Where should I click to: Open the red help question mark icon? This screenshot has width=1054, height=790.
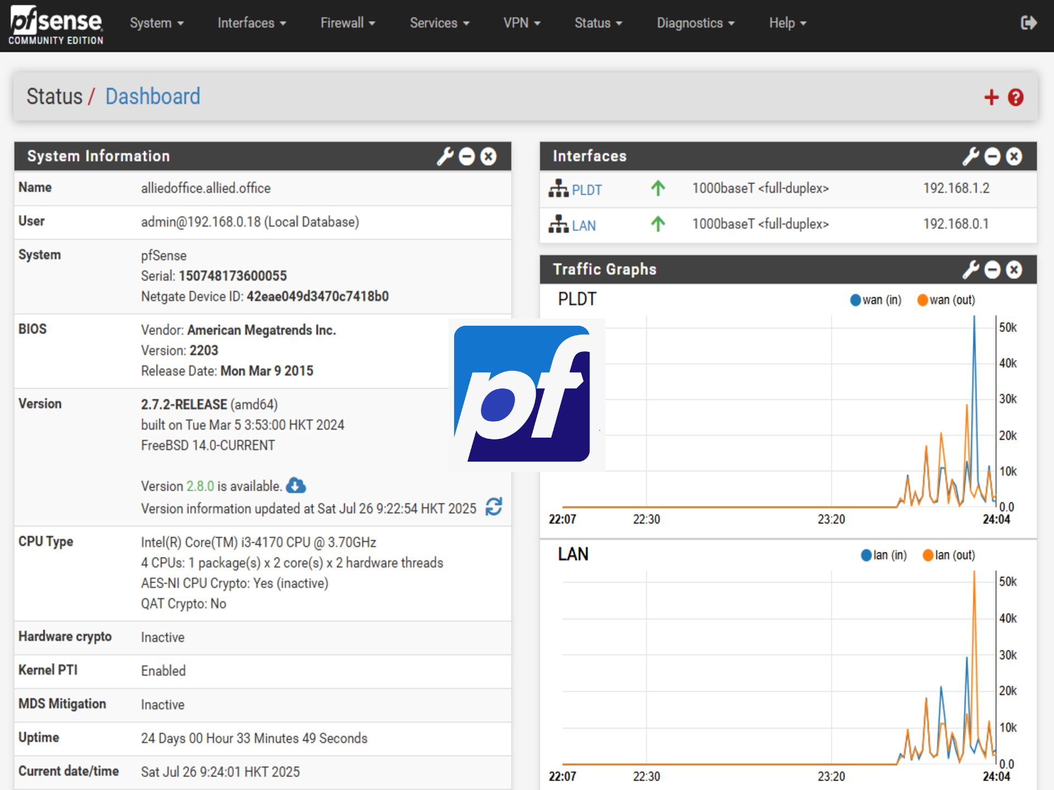point(1016,97)
